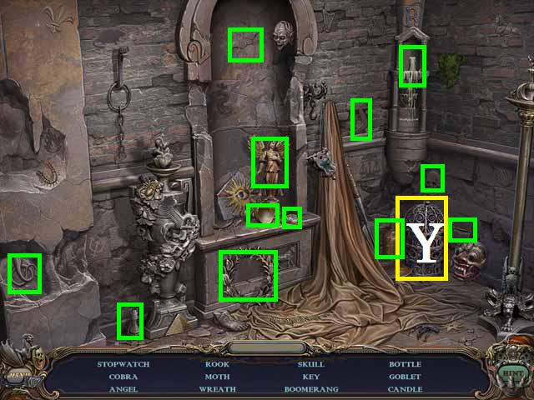Click the green leaf on brick wall

(x=451, y=65)
